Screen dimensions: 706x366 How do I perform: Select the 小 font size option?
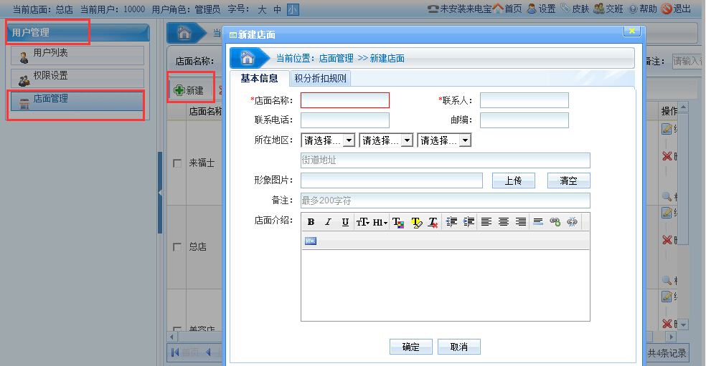tap(293, 9)
